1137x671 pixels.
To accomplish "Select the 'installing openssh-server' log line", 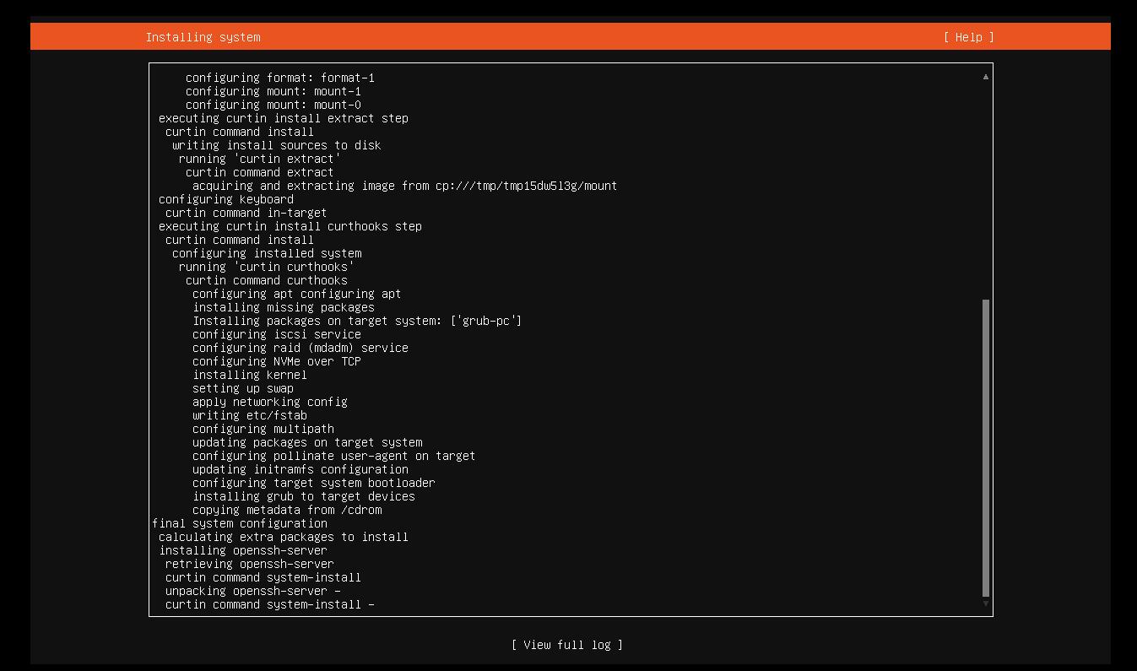I will pyautogui.click(x=242, y=550).
